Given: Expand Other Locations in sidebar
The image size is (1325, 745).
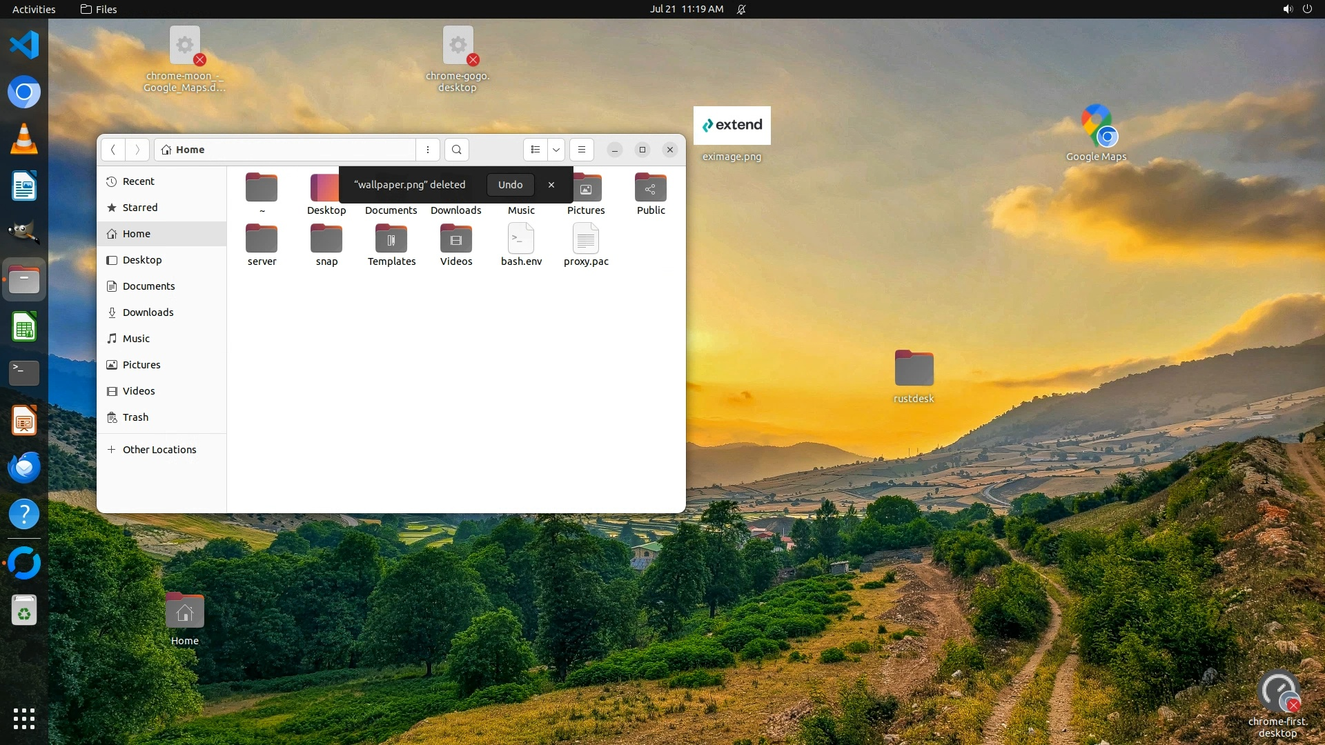Looking at the screenshot, I should click(159, 450).
